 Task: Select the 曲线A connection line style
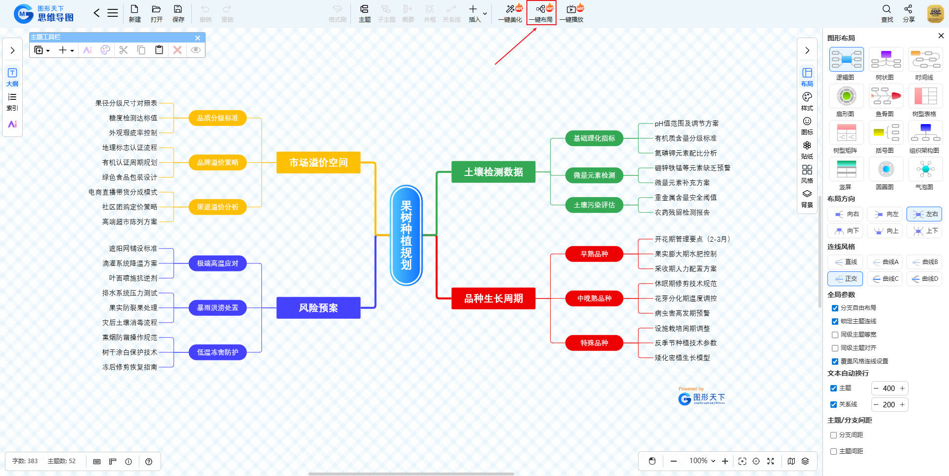[x=885, y=262]
